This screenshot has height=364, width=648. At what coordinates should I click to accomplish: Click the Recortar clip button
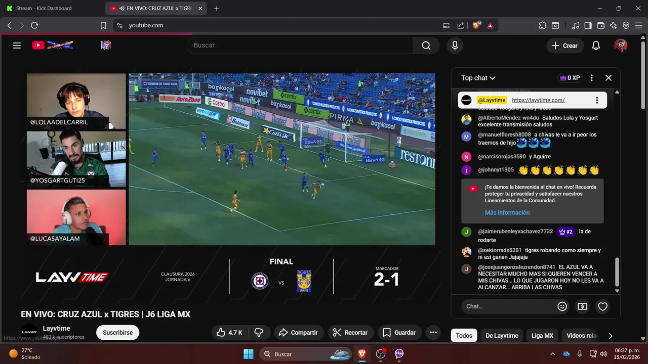point(351,332)
